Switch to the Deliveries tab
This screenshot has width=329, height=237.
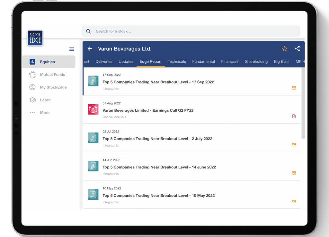coord(104,61)
